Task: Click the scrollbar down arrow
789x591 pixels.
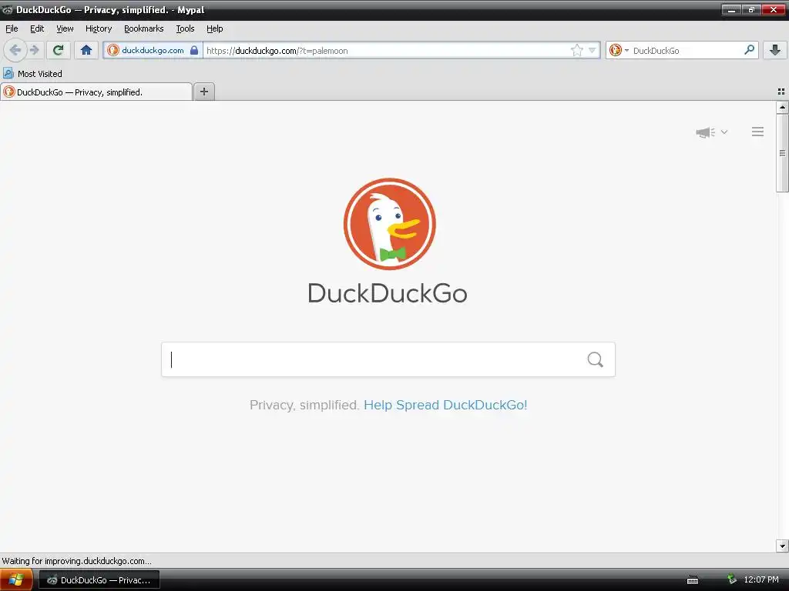Action: point(782,546)
